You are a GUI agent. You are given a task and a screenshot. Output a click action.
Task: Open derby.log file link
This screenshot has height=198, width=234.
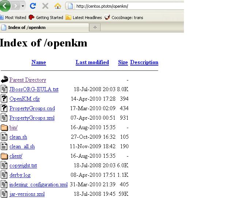point(20,175)
